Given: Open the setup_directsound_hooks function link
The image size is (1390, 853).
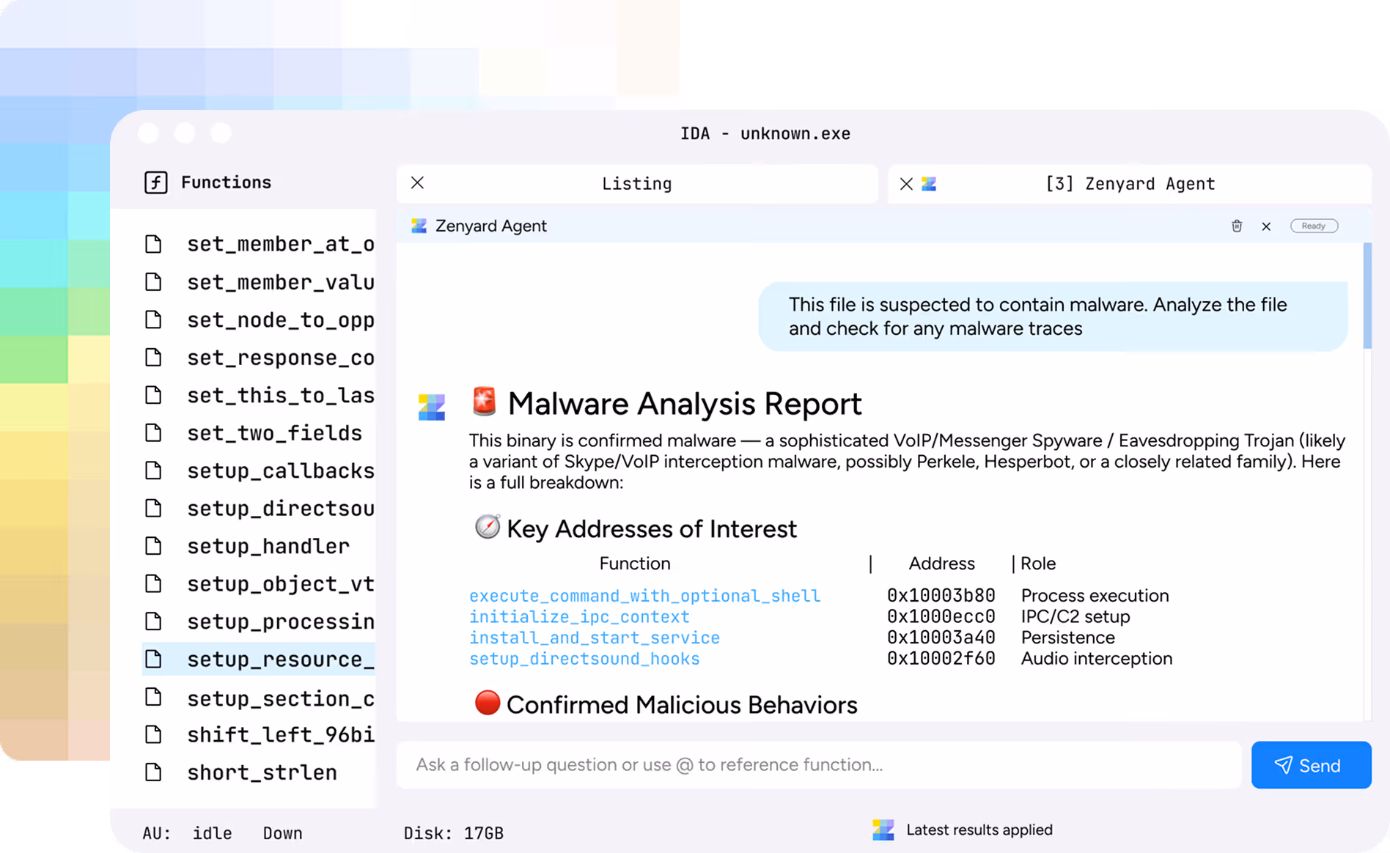Looking at the screenshot, I should point(584,659).
